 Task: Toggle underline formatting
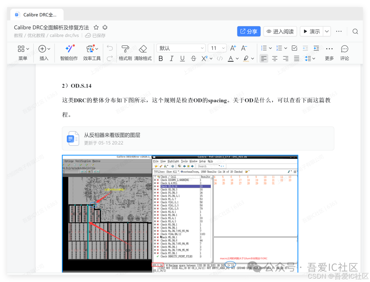coord(182,59)
